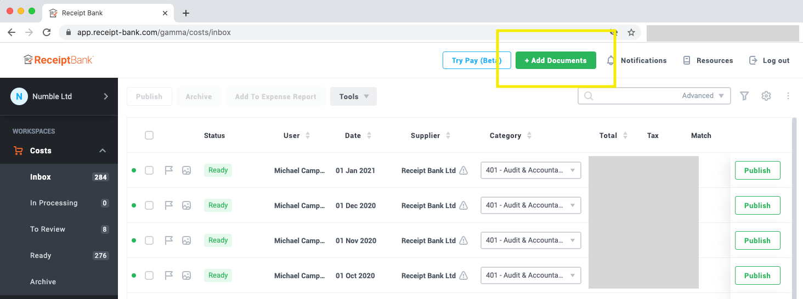Open the settings gear icon
The height and width of the screenshot is (299, 803).
(x=766, y=96)
